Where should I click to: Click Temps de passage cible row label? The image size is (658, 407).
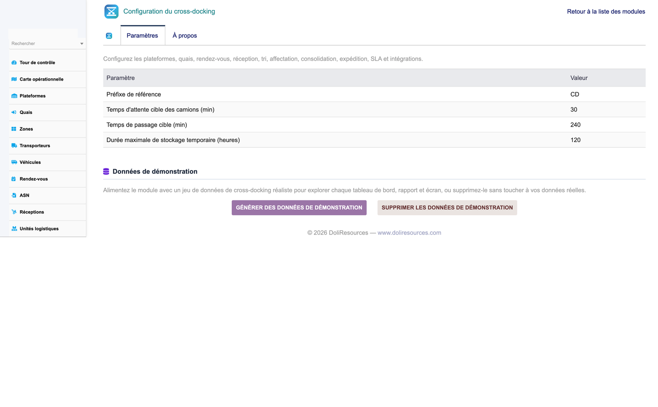pyautogui.click(x=147, y=125)
